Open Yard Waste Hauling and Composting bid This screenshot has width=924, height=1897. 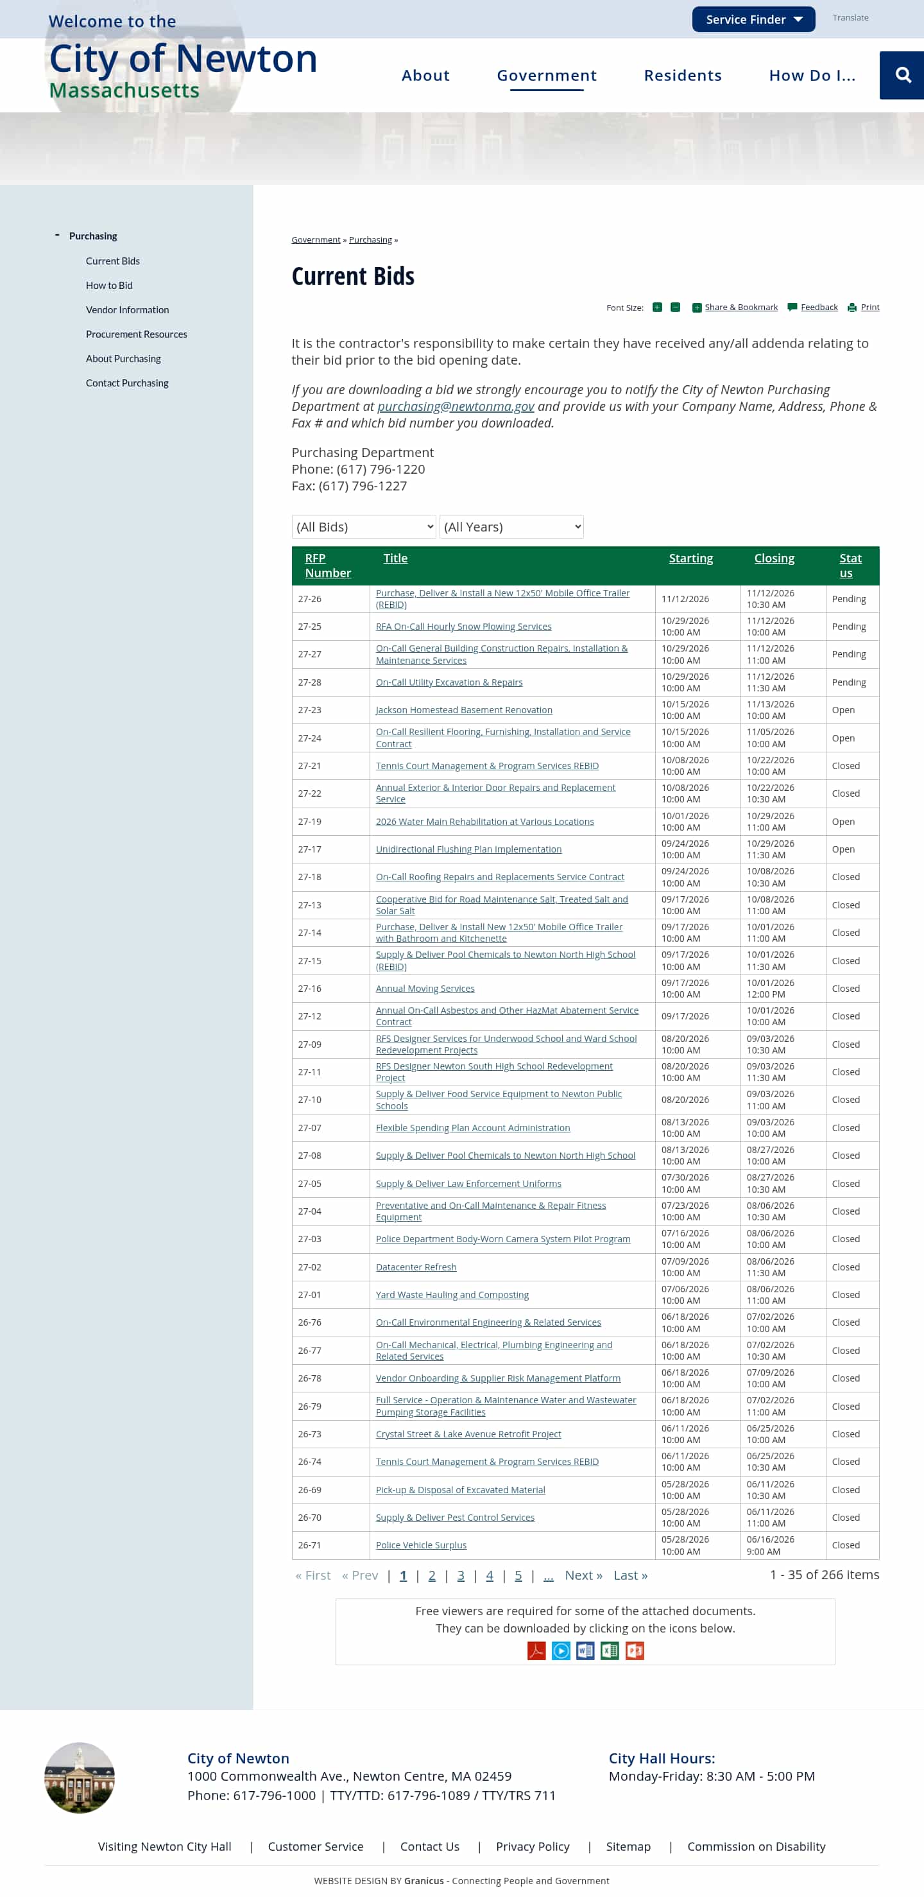click(x=452, y=1295)
